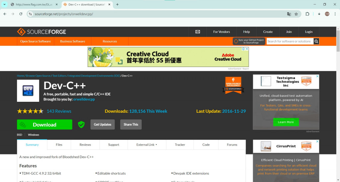Expand External Link dropdown
This screenshot has height=182, width=340.
(x=147, y=145)
